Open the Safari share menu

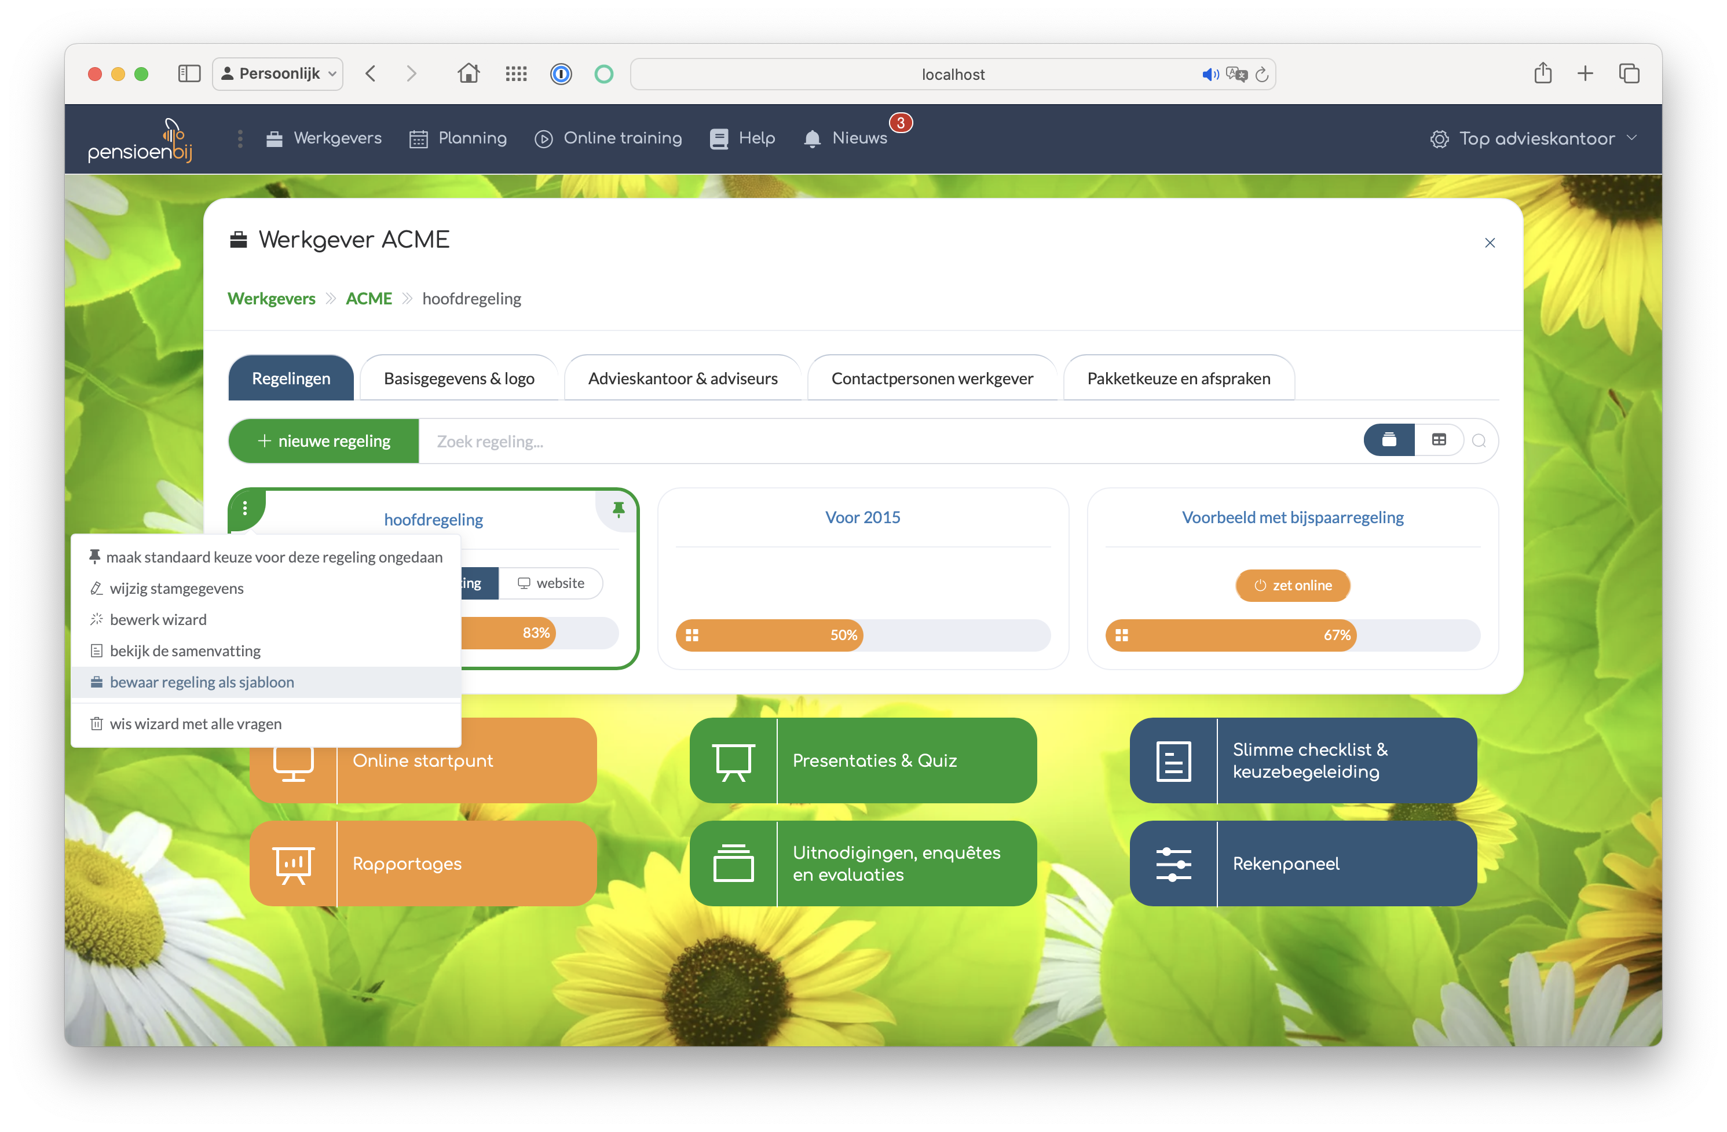pos(1543,72)
